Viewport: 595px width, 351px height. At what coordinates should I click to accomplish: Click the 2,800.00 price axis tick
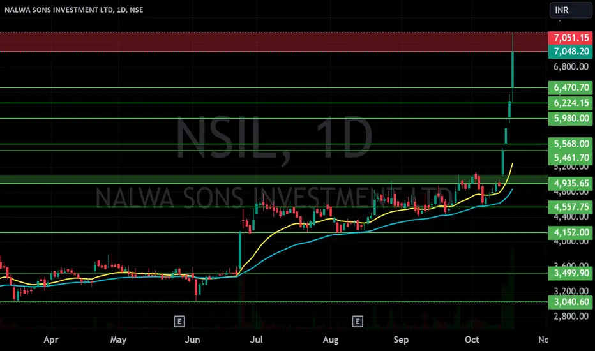(x=571, y=316)
